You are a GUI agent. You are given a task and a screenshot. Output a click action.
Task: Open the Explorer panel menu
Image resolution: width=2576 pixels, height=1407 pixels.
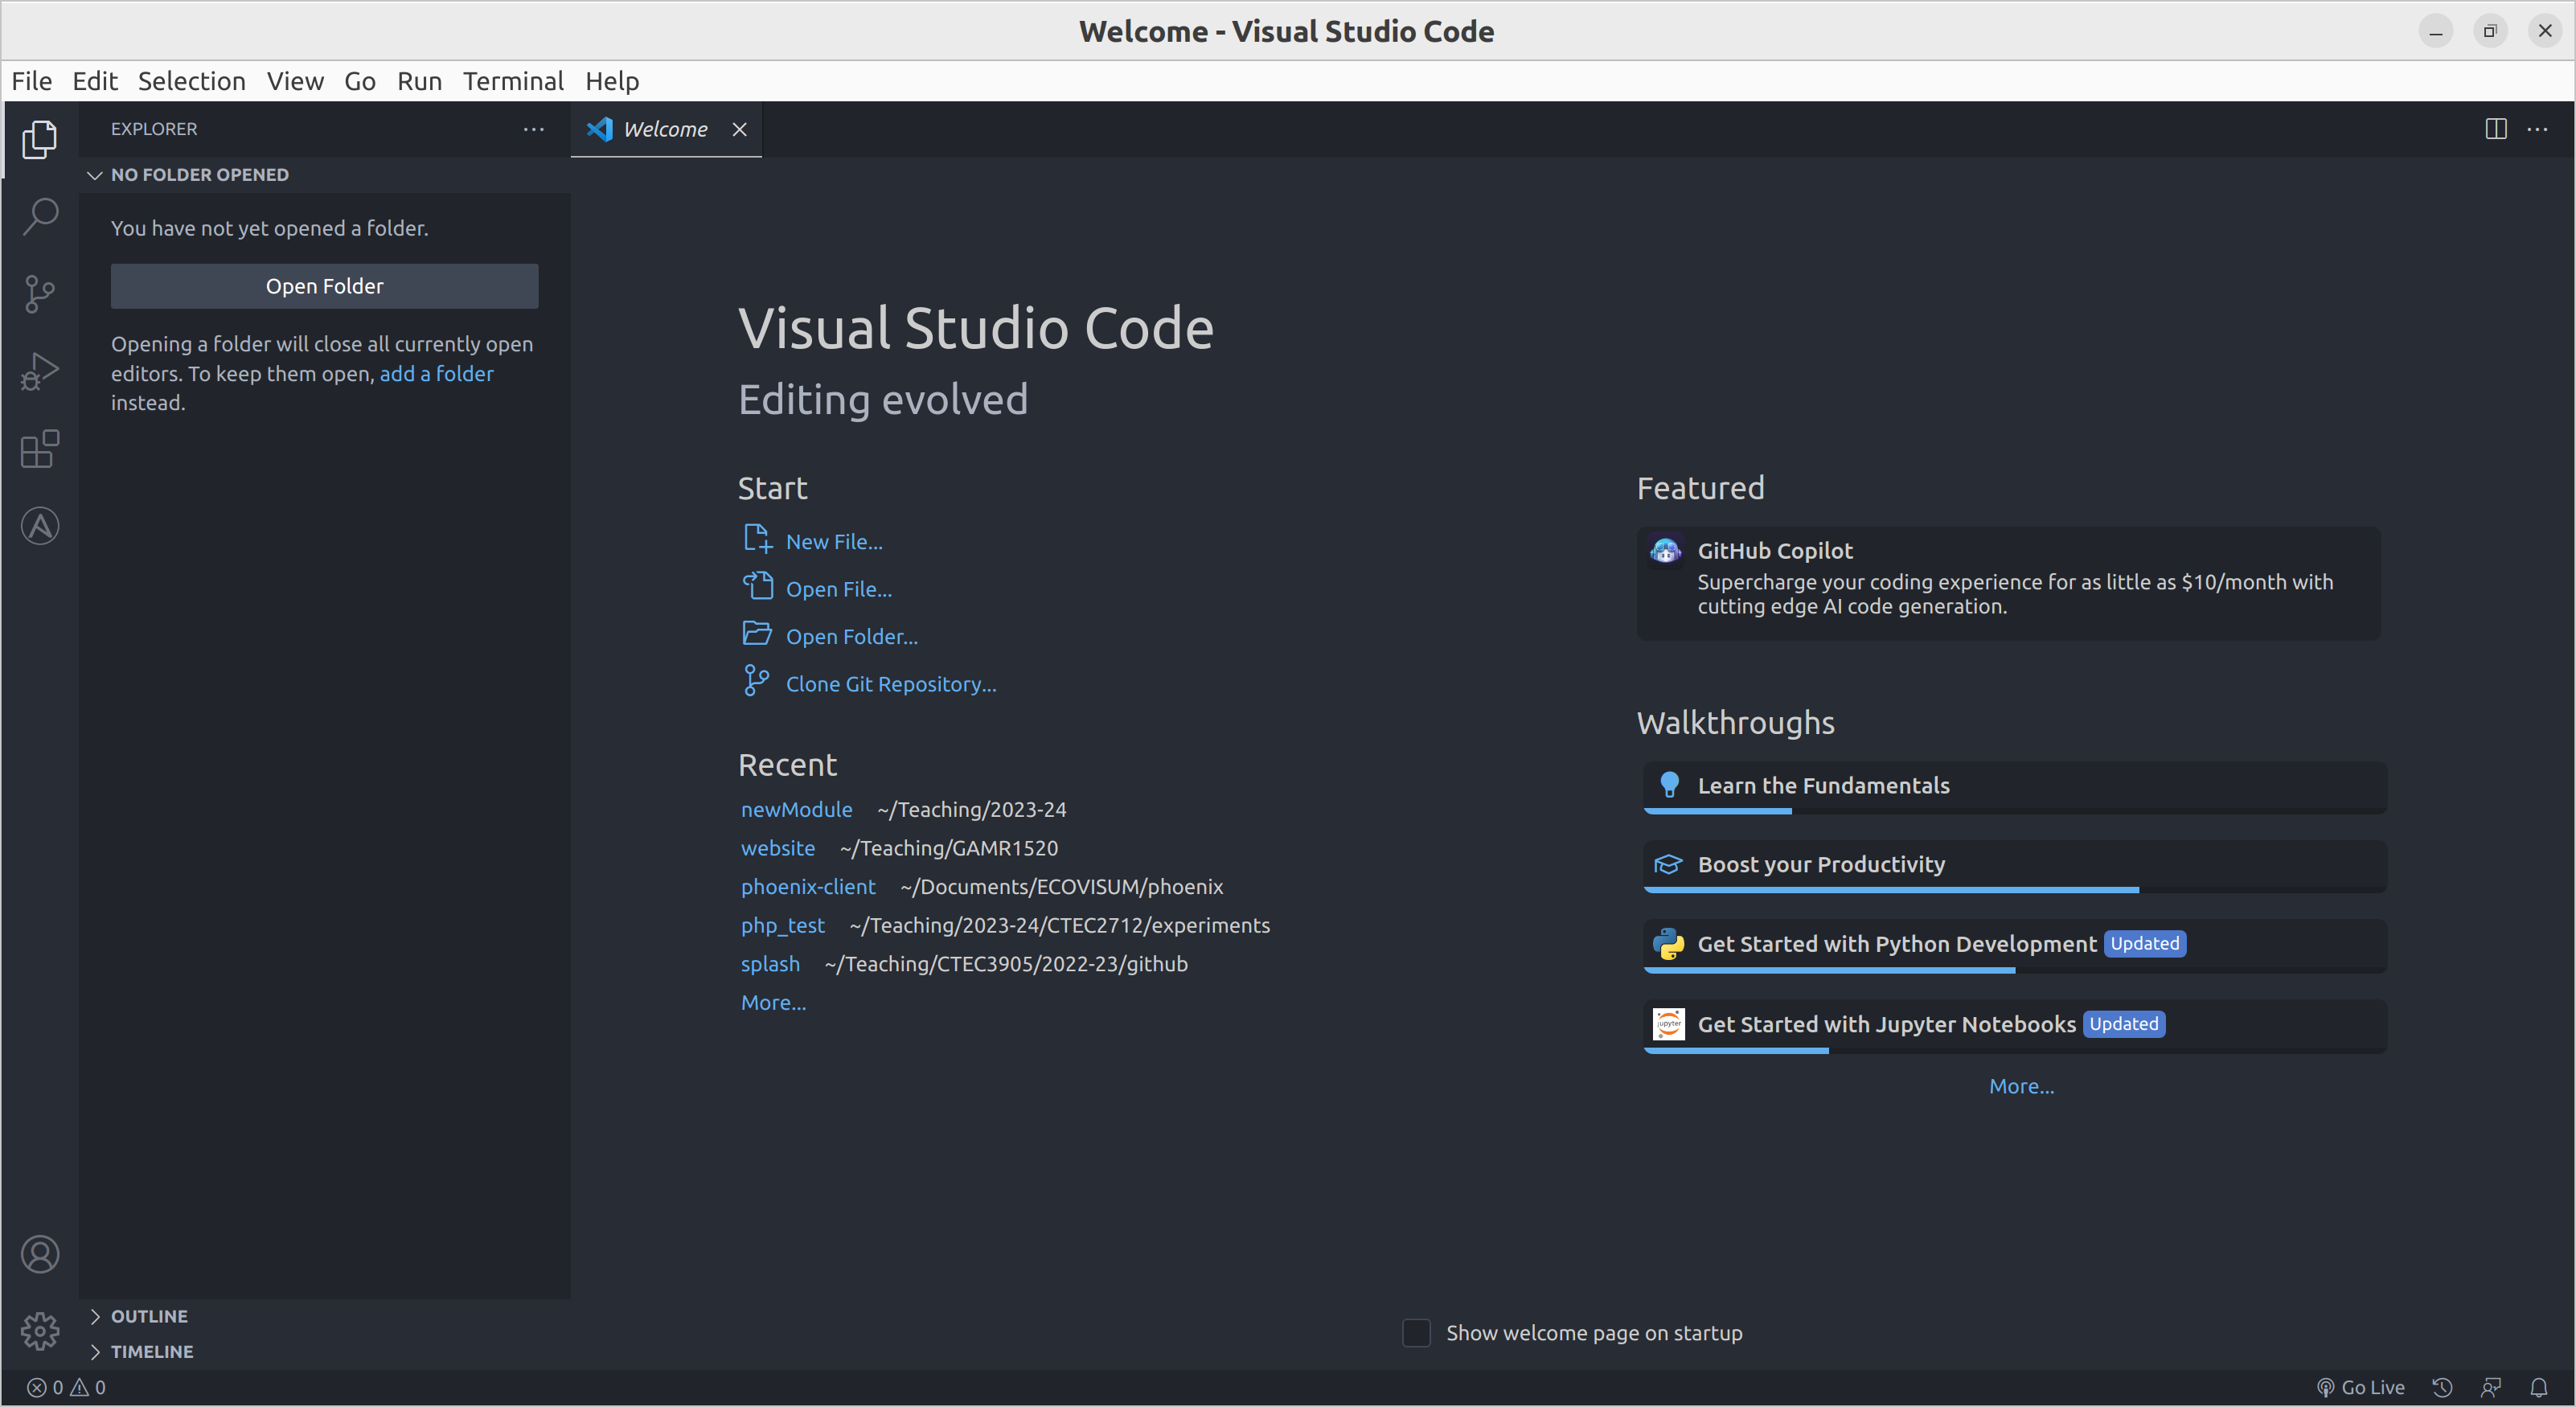534,126
